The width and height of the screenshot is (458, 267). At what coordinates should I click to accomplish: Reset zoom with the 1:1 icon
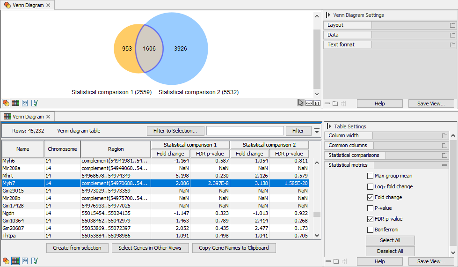[x=317, y=103]
